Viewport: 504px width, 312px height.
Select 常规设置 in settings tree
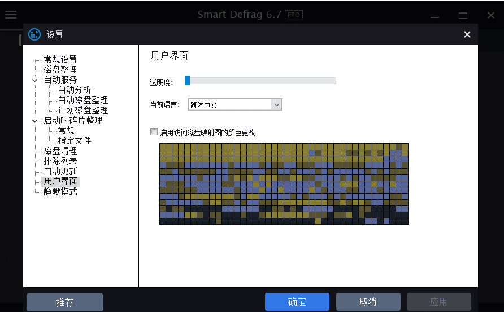60,60
